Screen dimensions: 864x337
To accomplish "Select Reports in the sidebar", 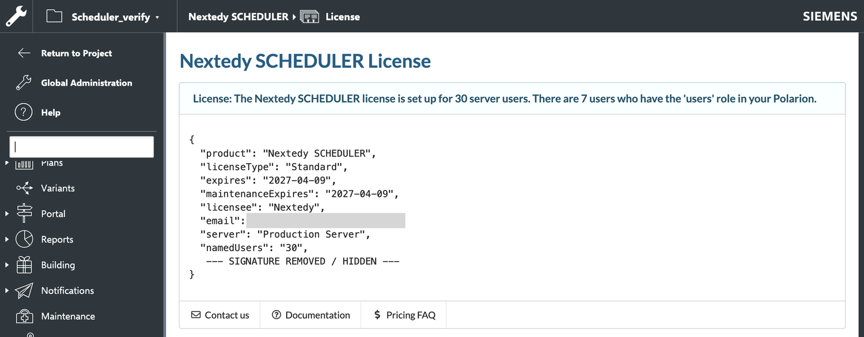I will click(x=57, y=239).
